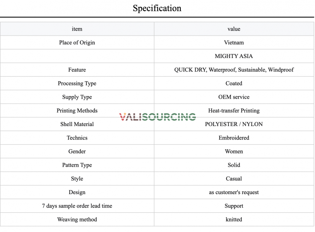Select the Casual style value
The height and width of the screenshot is (232, 315).
234,179
